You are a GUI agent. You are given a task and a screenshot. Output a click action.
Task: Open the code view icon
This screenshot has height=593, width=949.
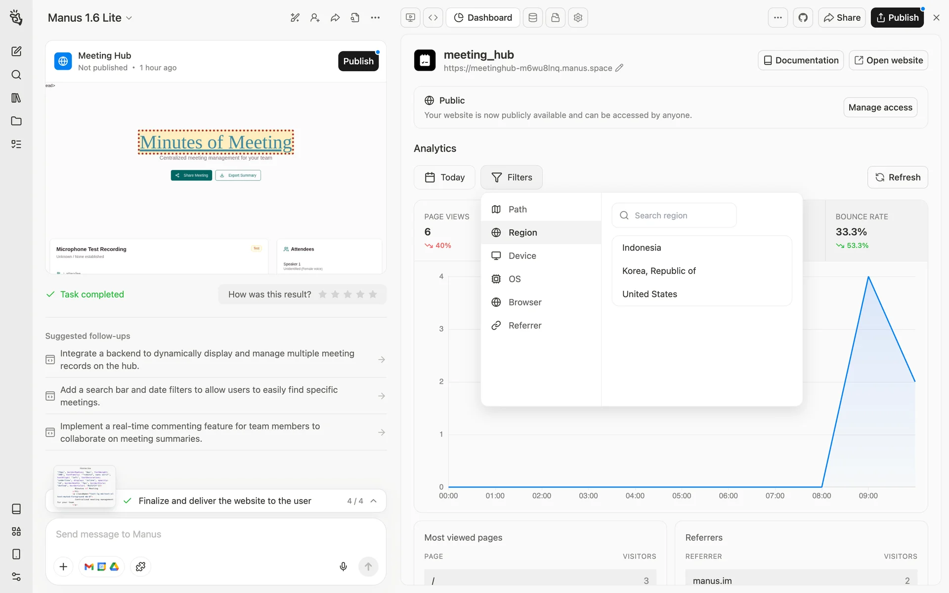433,18
